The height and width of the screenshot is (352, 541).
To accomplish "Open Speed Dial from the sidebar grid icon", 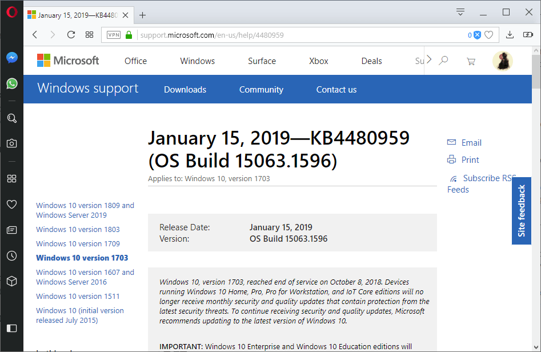I will click(x=12, y=179).
